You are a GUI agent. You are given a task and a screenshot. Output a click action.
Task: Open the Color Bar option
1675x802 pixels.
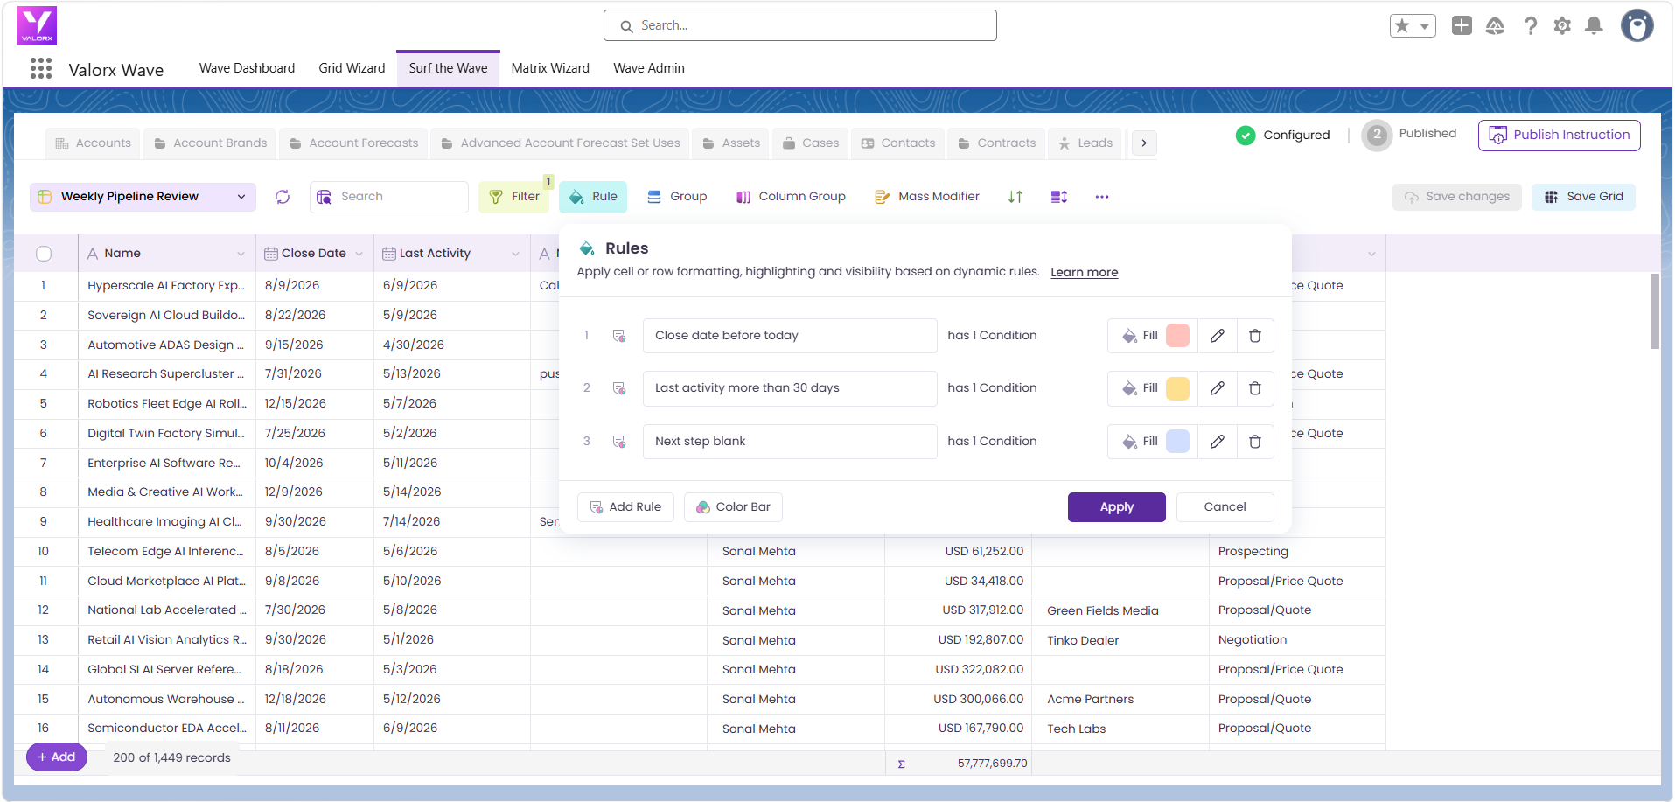pos(733,507)
